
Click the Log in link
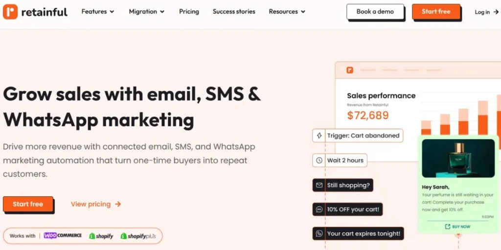click(x=486, y=12)
